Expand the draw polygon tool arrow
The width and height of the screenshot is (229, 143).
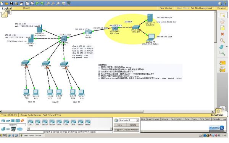pyautogui.click(x=227, y=47)
